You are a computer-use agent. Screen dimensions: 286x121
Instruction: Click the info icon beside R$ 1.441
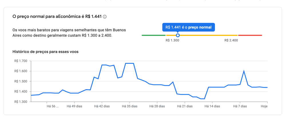click(x=105, y=17)
